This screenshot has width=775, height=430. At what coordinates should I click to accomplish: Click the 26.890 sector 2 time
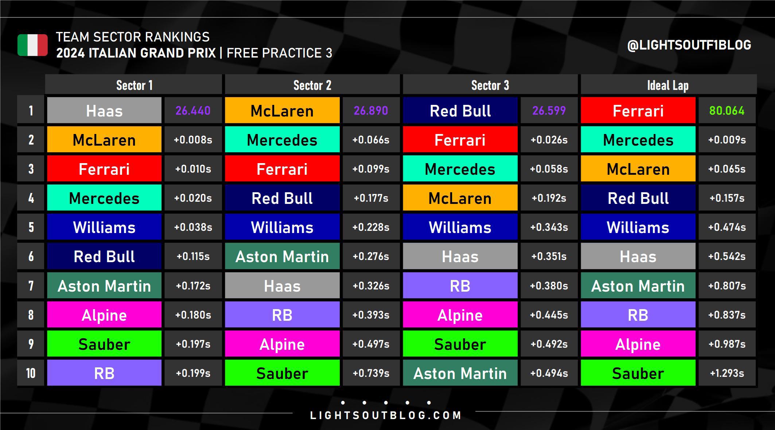pyautogui.click(x=371, y=110)
